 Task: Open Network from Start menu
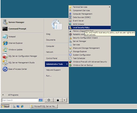tap(50, 52)
